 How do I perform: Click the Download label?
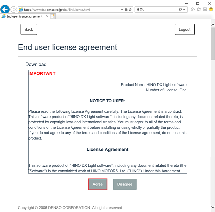36,64
